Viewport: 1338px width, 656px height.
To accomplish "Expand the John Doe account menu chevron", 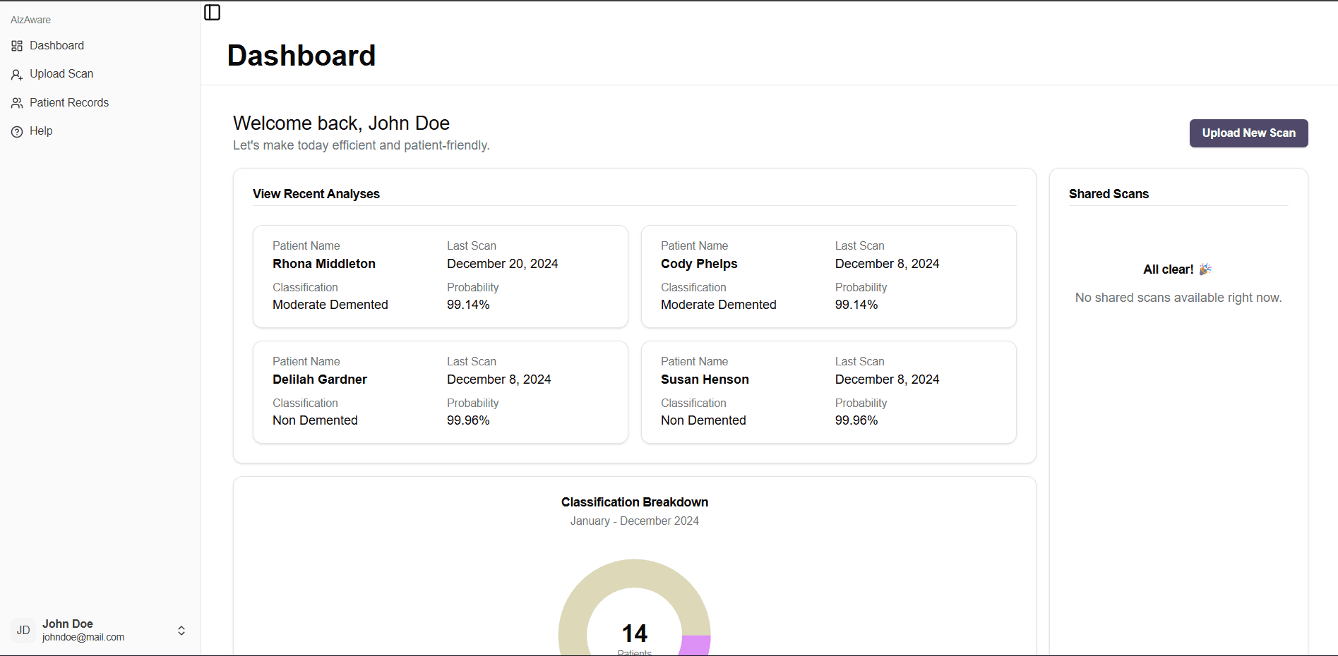I will click(181, 631).
